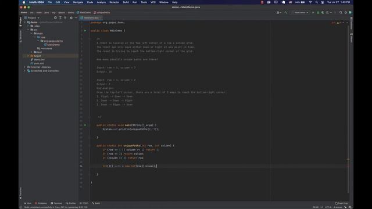The width and height of the screenshot is (372, 209).
Task: Open the MainDemo run configuration dropdown
Action: 301,13
